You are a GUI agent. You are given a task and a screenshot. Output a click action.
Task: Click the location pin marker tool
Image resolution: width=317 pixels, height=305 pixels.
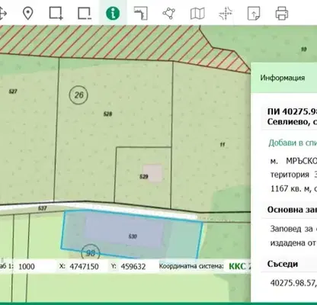coord(28,13)
